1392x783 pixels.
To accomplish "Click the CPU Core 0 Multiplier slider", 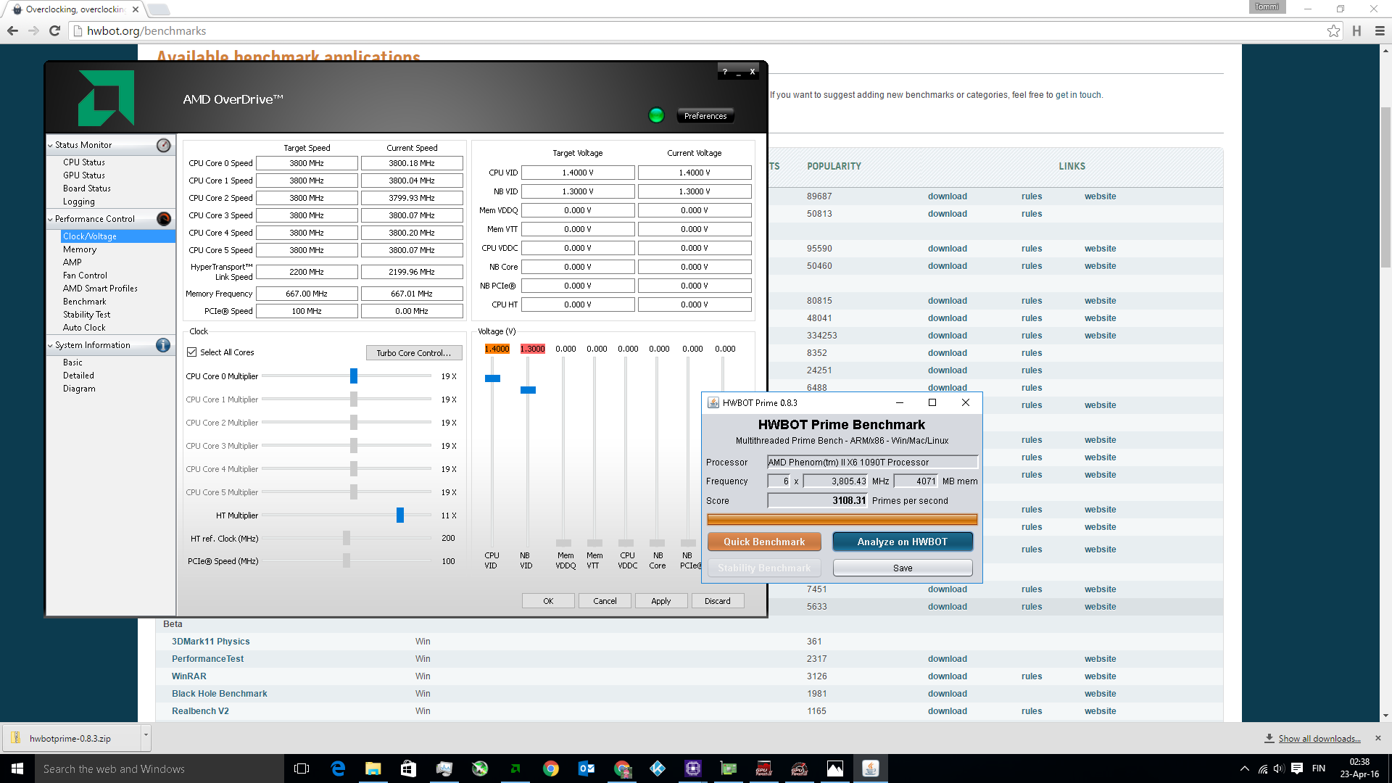I will tap(354, 376).
